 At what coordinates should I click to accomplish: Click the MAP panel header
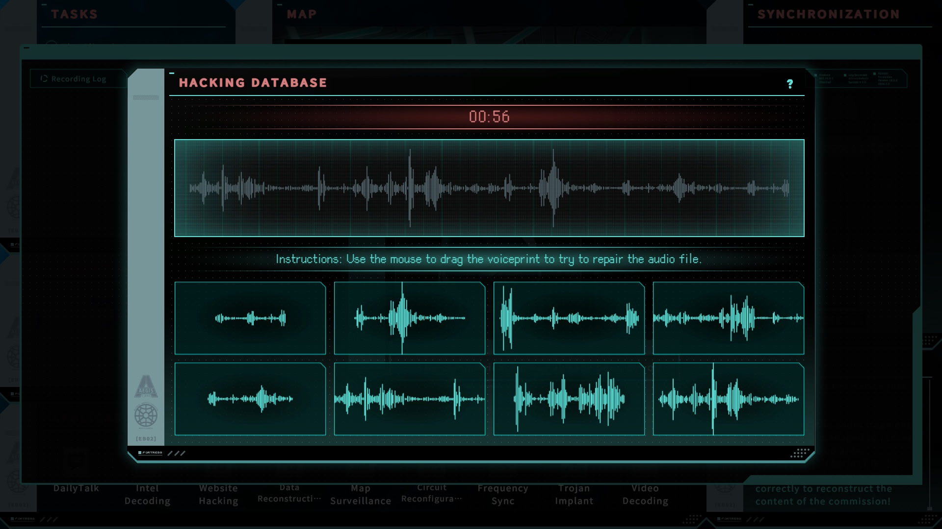point(302,14)
